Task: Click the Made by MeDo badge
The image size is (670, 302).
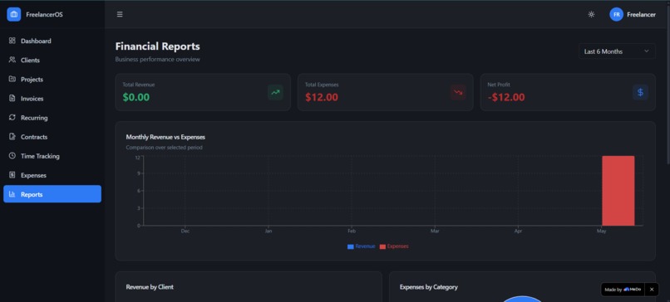Action: pyautogui.click(x=623, y=290)
